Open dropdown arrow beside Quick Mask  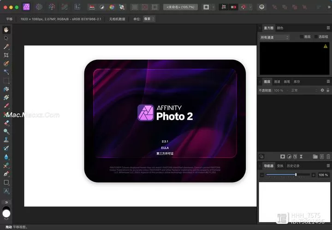213,7
